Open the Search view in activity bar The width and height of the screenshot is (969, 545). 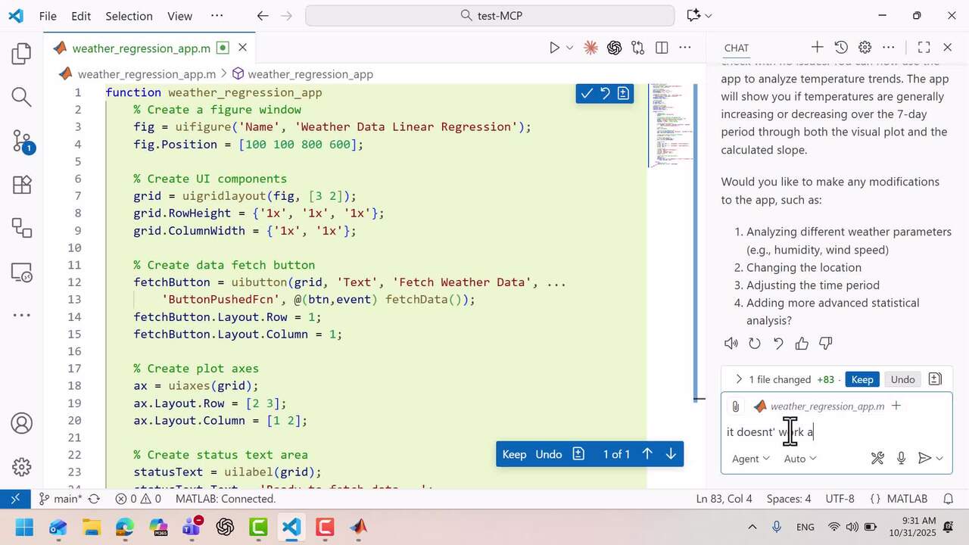pyautogui.click(x=21, y=97)
